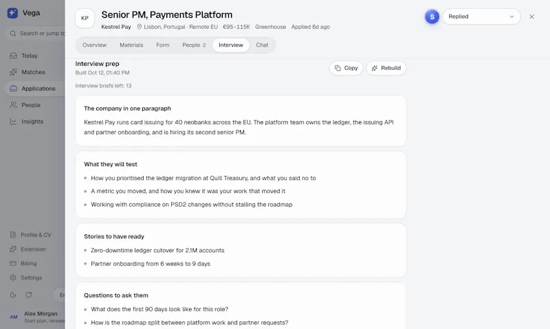The height and width of the screenshot is (329, 550).
Task: Click 'The company in one paragraph' heading
Action: 127,109
